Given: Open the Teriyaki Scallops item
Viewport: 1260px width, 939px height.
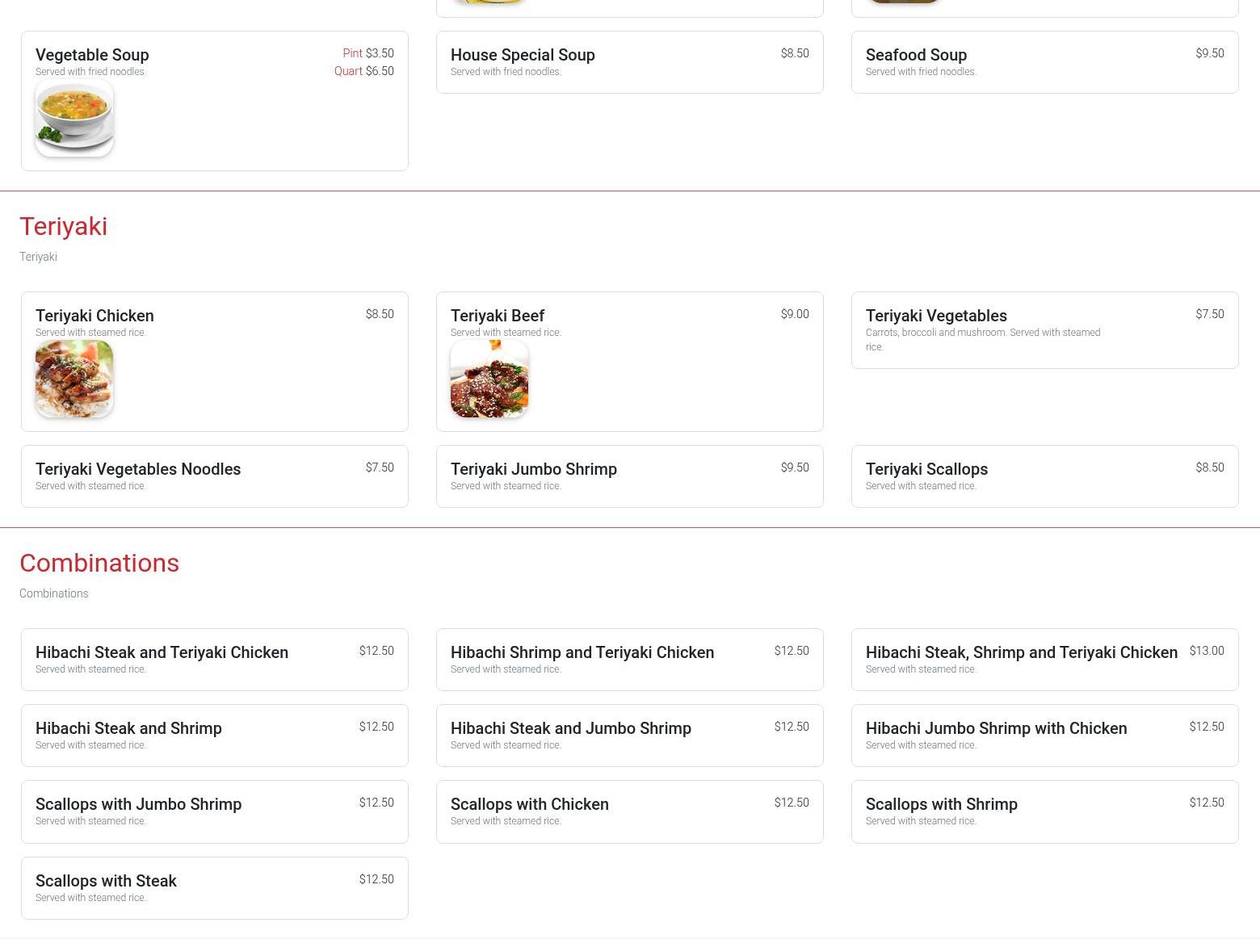Looking at the screenshot, I should pyautogui.click(x=926, y=469).
